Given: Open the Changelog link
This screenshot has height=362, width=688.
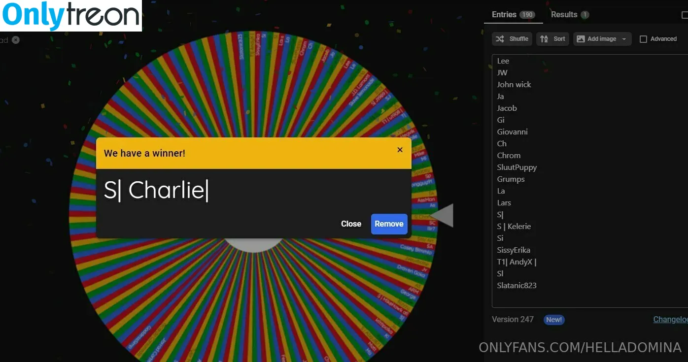Looking at the screenshot, I should tap(670, 319).
